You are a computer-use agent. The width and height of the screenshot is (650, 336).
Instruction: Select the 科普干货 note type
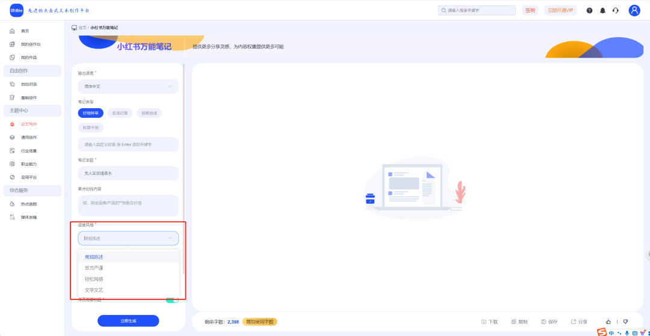click(x=90, y=128)
